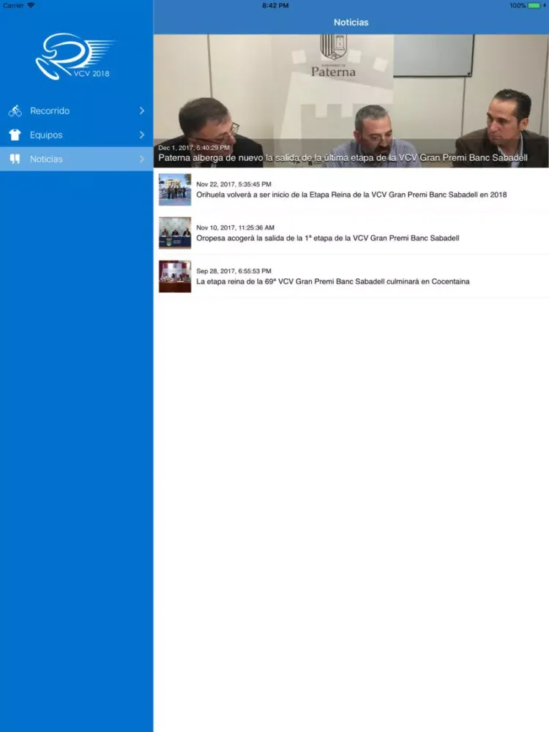Click the 100% battery percentage text

tap(518, 6)
